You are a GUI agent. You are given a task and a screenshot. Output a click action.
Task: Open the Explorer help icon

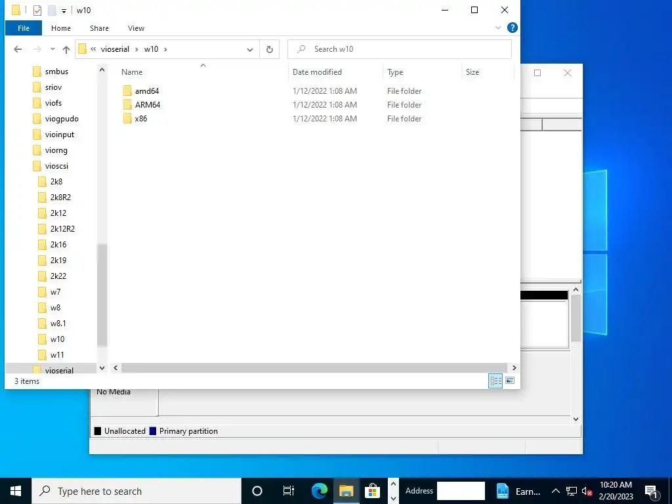[x=512, y=28]
